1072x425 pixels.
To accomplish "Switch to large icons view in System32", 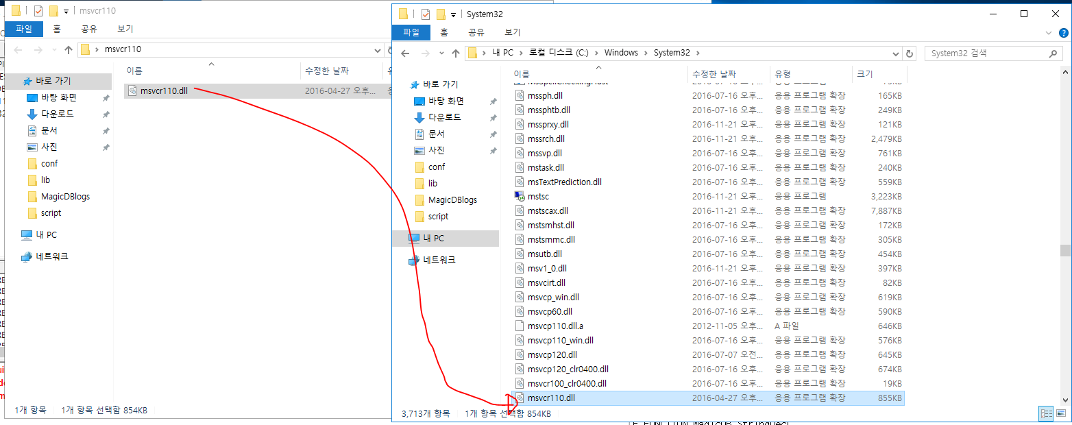I will pos(1061,413).
